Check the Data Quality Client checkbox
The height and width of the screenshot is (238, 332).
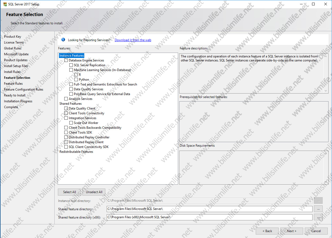66,108
